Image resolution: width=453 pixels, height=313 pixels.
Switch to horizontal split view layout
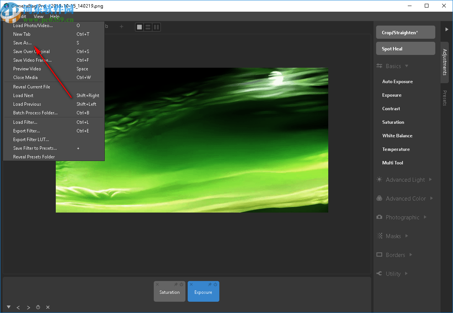[x=148, y=27]
